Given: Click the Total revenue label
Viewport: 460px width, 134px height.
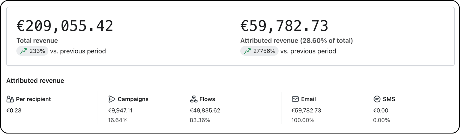Looking at the screenshot, I should click(x=37, y=41).
